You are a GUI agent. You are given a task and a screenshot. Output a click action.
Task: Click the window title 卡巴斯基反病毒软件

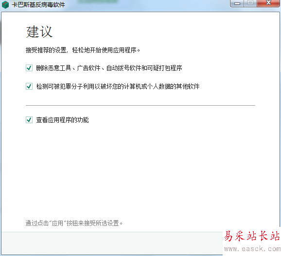click(38, 5)
